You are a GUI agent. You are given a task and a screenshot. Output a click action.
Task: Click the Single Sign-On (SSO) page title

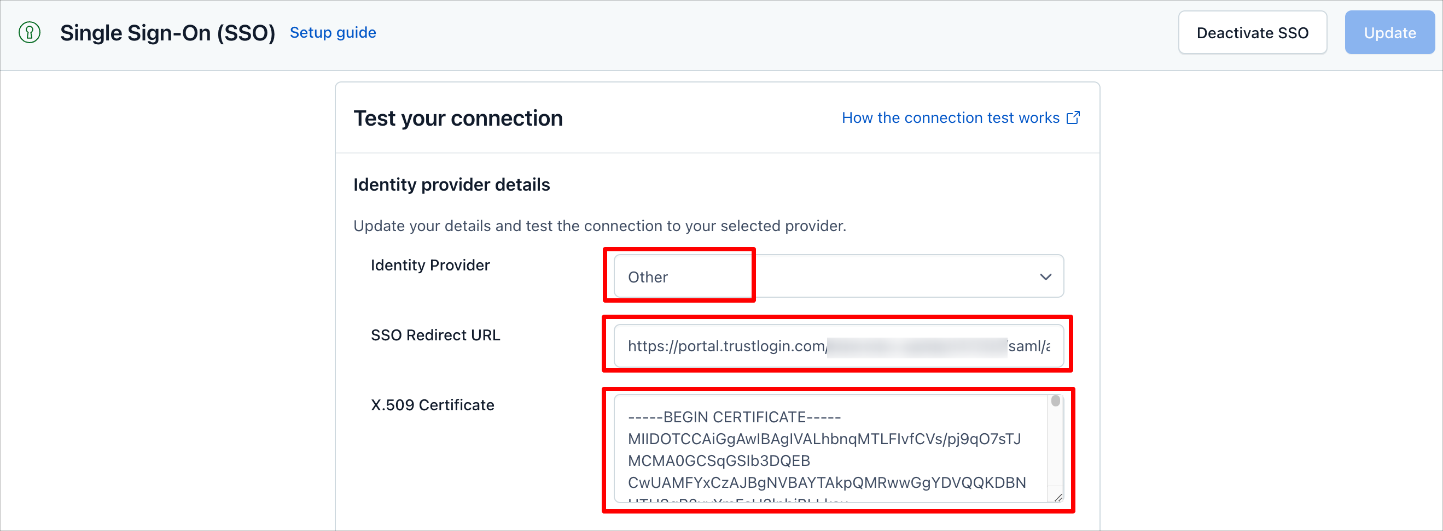(x=167, y=33)
